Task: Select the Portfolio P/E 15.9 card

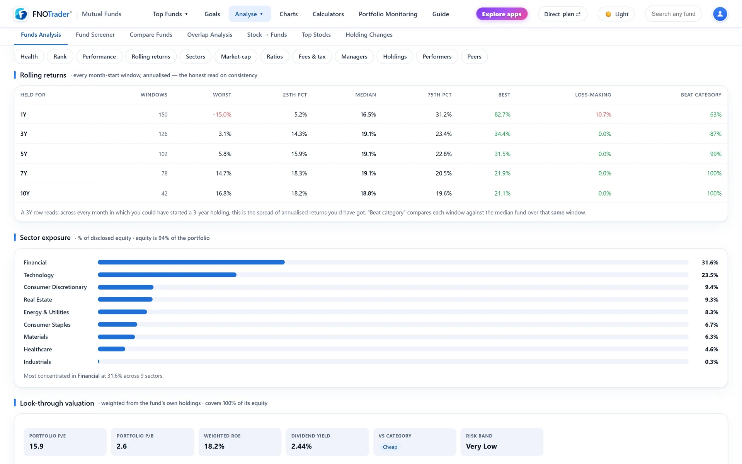Action: 65,442
